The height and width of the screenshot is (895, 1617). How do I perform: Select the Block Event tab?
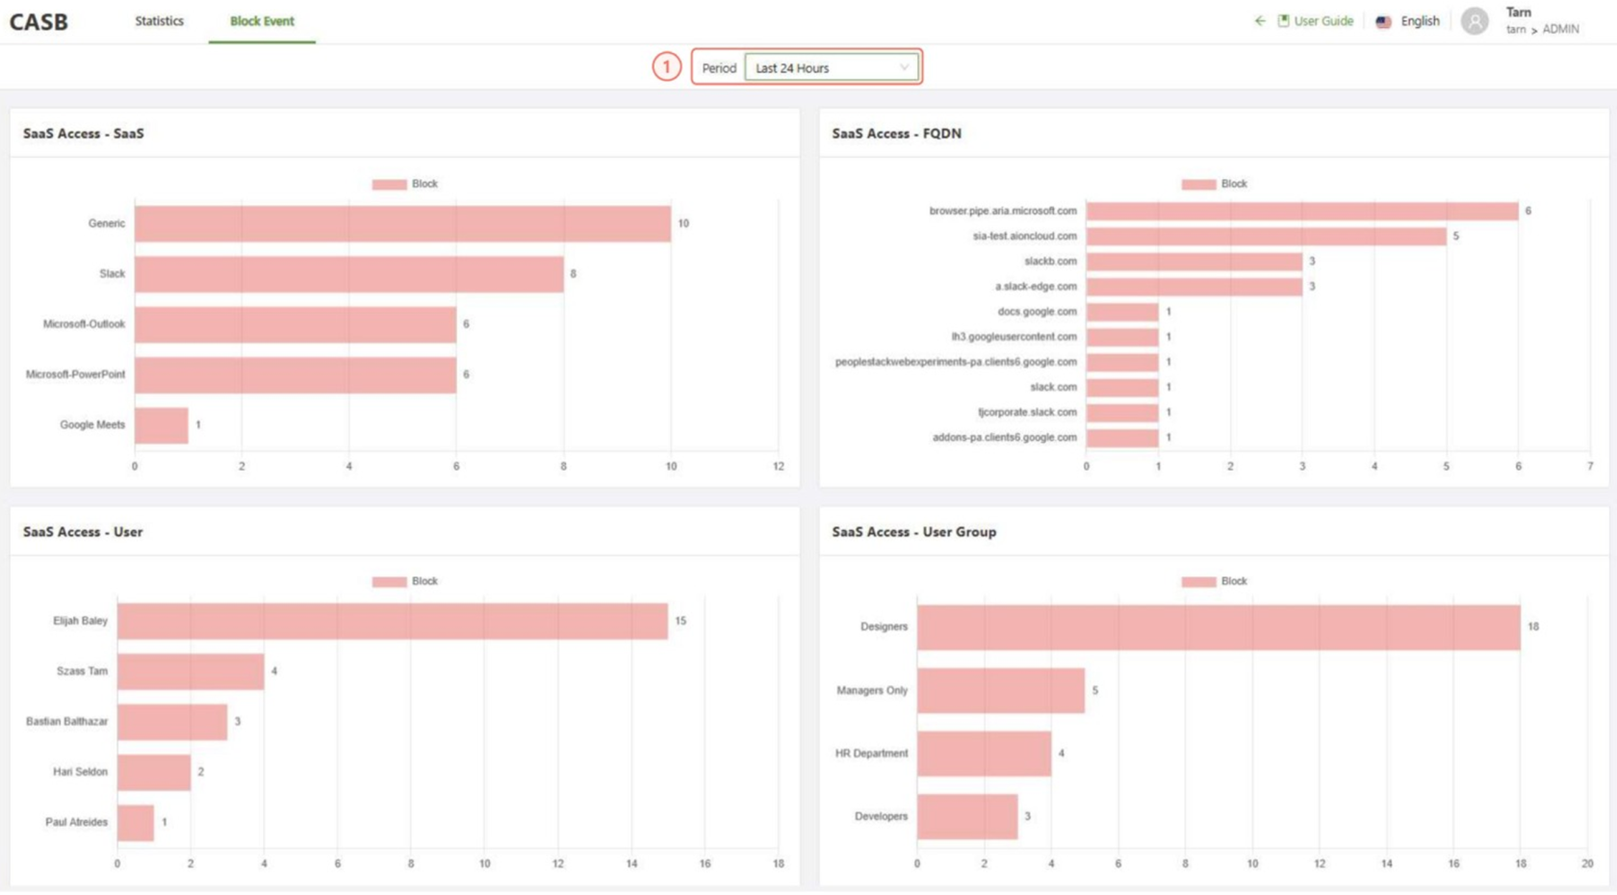pyautogui.click(x=262, y=21)
